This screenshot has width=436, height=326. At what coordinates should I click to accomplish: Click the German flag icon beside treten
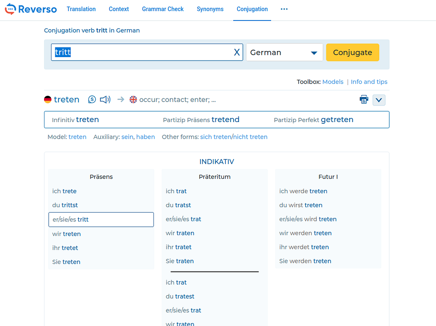[48, 99]
